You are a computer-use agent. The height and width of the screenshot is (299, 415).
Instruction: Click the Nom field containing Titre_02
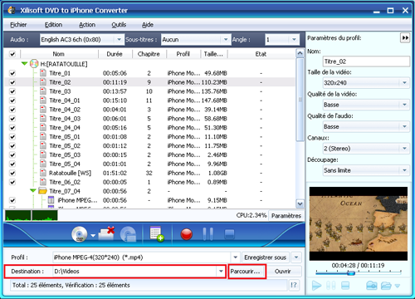point(366,61)
